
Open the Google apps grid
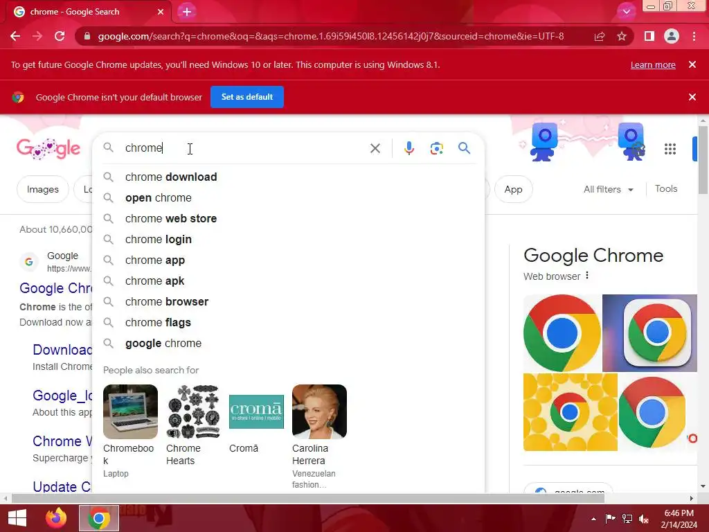[x=670, y=149]
